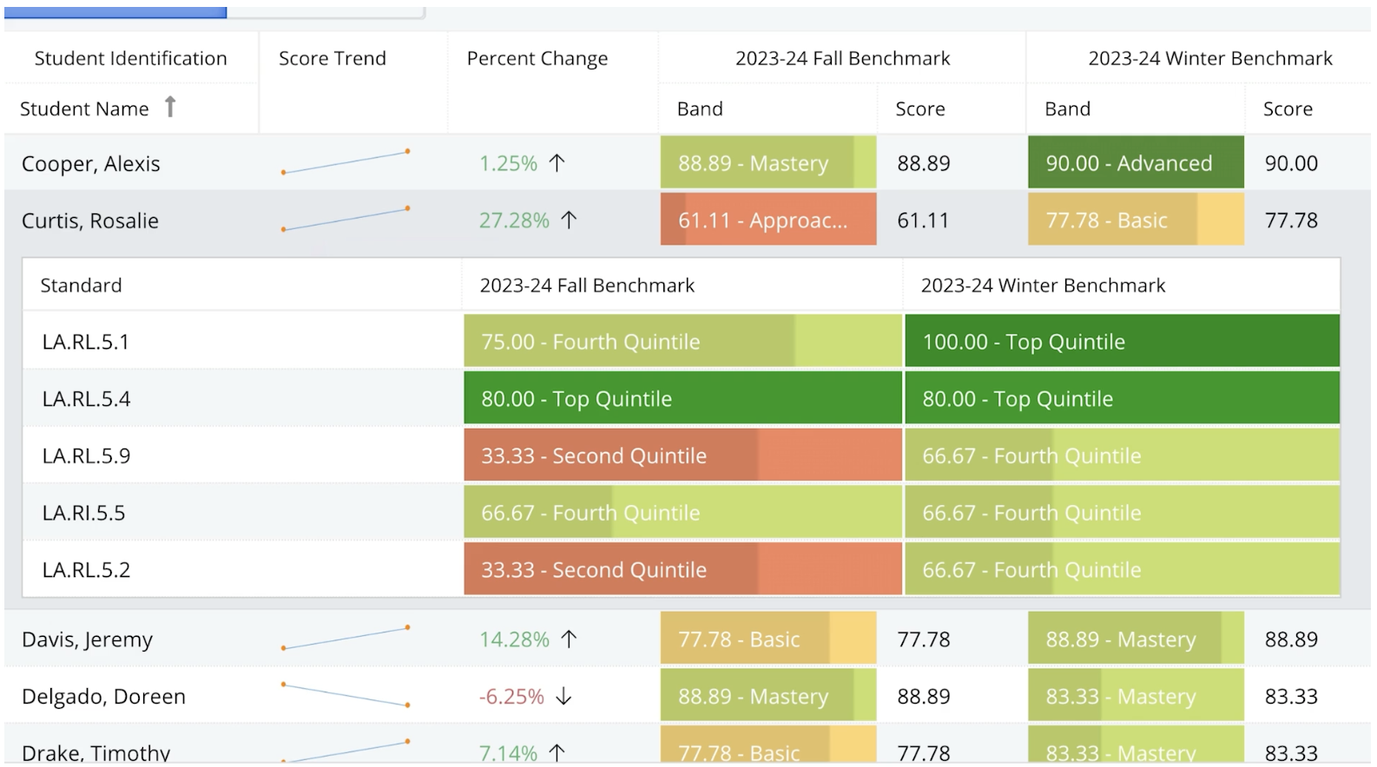The width and height of the screenshot is (1377, 767).
Task: Expand the Delgado, Doreen student row
Action: 103,696
